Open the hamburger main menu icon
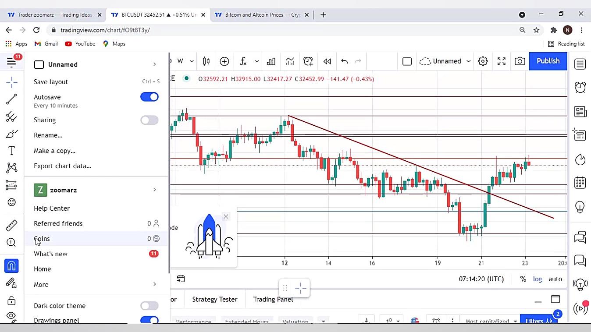 coord(11,62)
